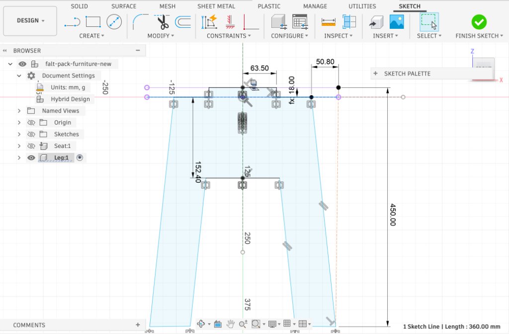Image resolution: width=509 pixels, height=334 pixels.
Task: Click the BROWSER double-arrow hide icon
Action: click(x=4, y=51)
